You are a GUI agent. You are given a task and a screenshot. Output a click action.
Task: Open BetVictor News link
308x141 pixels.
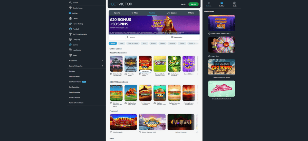coord(75,82)
